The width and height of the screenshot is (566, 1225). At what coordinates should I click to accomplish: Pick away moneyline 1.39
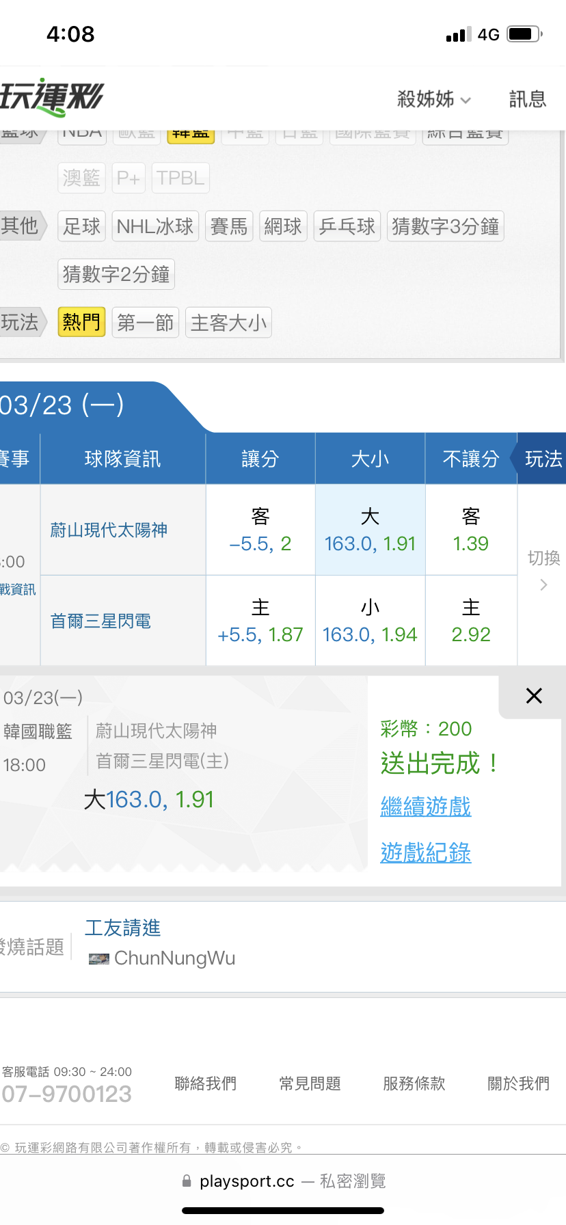(x=471, y=530)
